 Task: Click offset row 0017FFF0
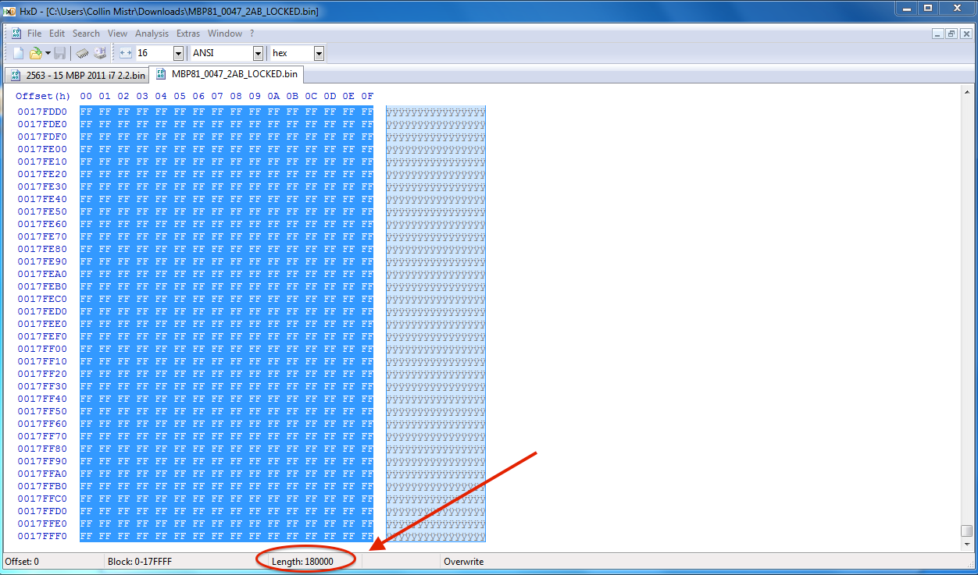[x=43, y=536]
